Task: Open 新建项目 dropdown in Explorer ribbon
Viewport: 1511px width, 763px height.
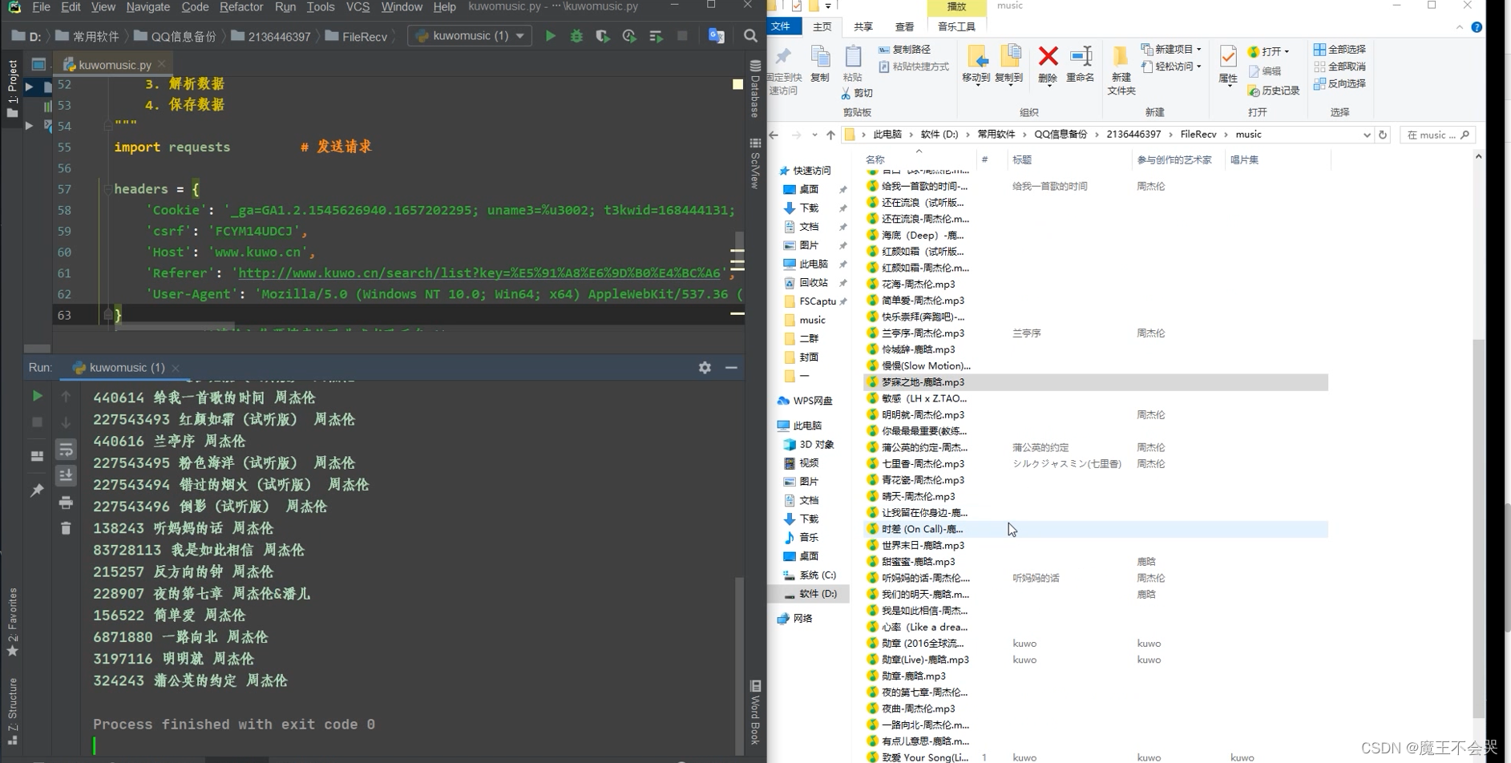Action: (1171, 50)
